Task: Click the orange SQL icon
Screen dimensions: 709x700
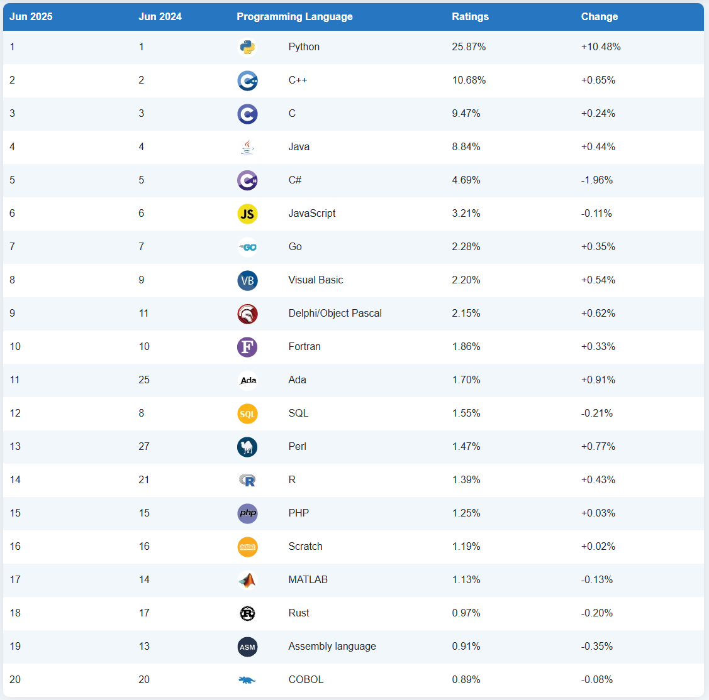Action: tap(247, 413)
